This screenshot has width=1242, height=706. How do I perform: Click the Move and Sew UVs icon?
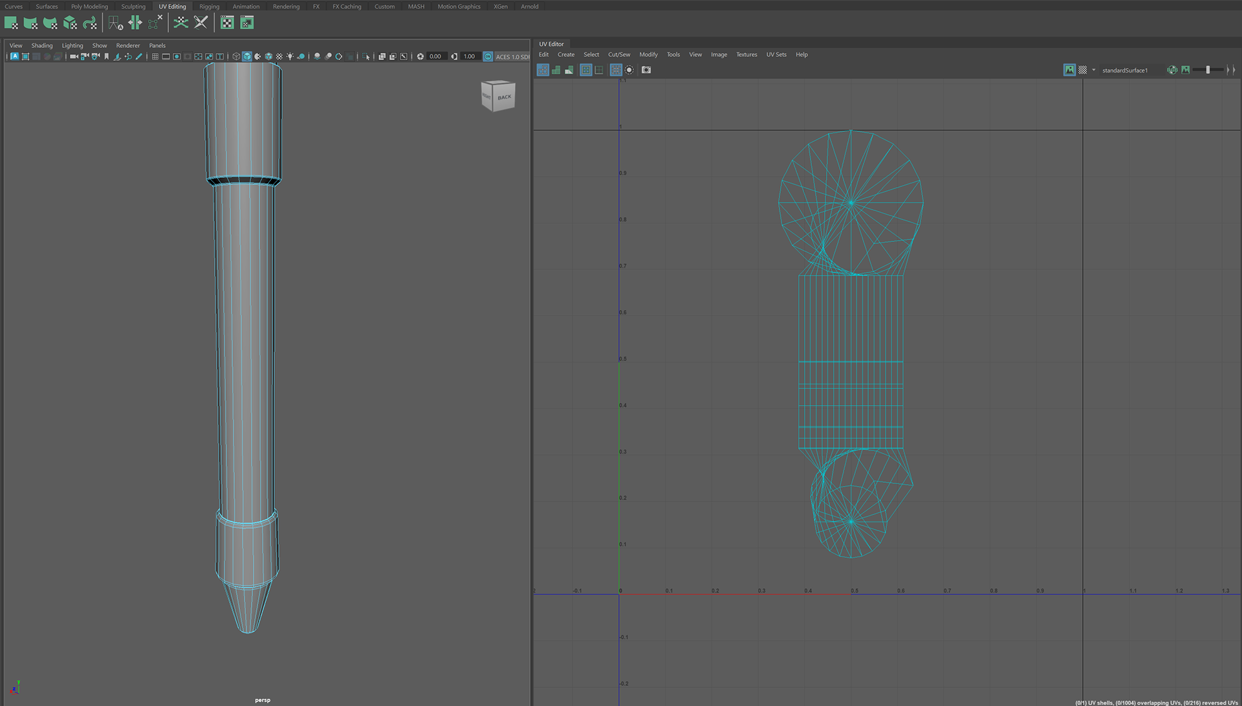(135, 23)
